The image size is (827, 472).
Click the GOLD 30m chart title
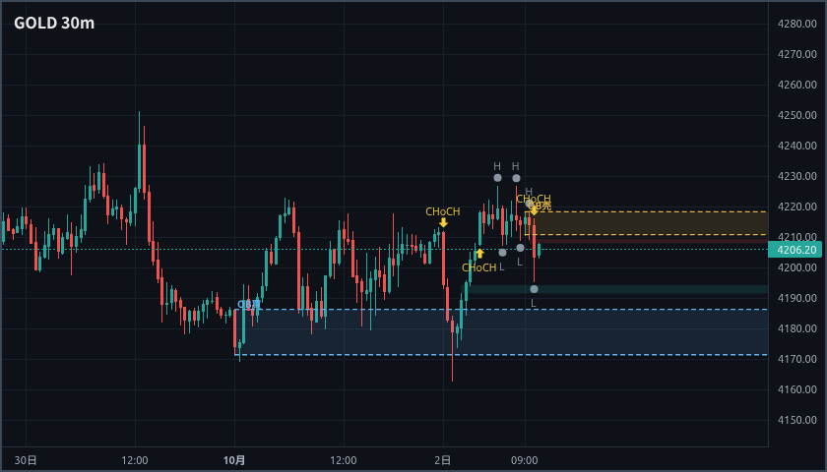point(54,24)
